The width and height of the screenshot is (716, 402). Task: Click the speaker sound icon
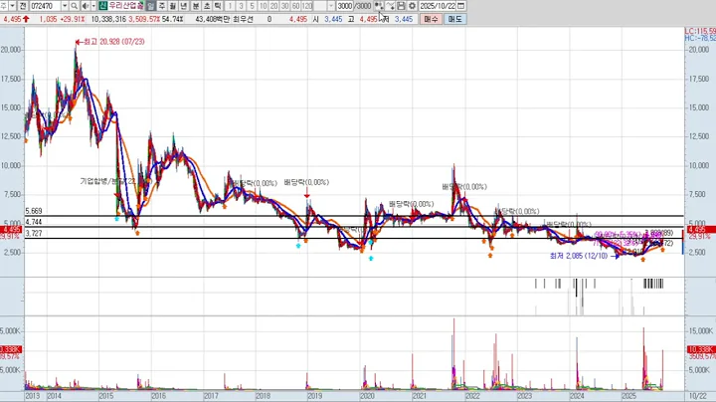tap(86, 6)
